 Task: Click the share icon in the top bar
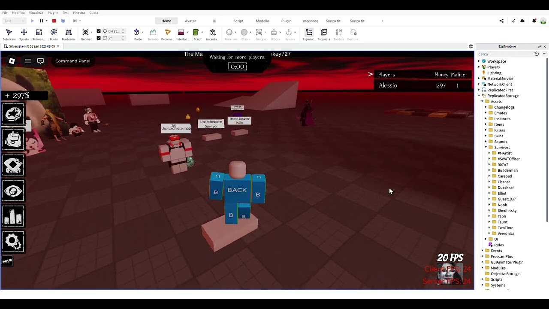(501, 21)
